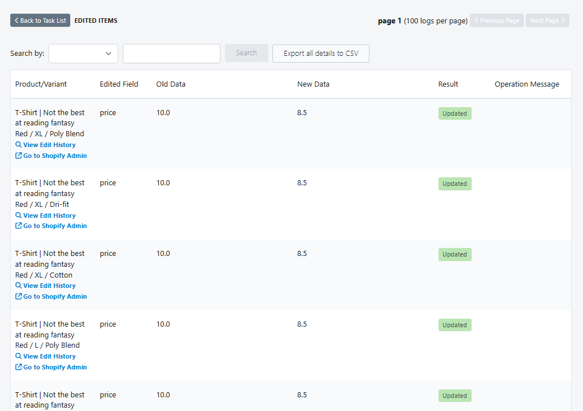This screenshot has width=583, height=411.
Task: Click the Product/Variant column header
Action: [x=41, y=84]
